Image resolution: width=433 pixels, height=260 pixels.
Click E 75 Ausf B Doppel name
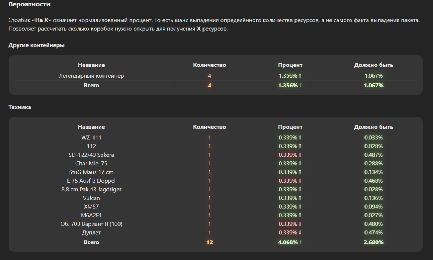tap(91, 181)
